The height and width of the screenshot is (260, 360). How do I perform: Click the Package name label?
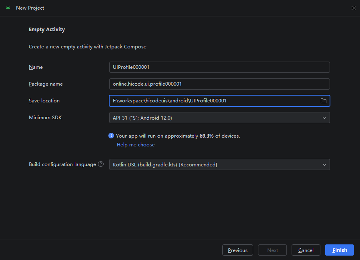pos(46,84)
